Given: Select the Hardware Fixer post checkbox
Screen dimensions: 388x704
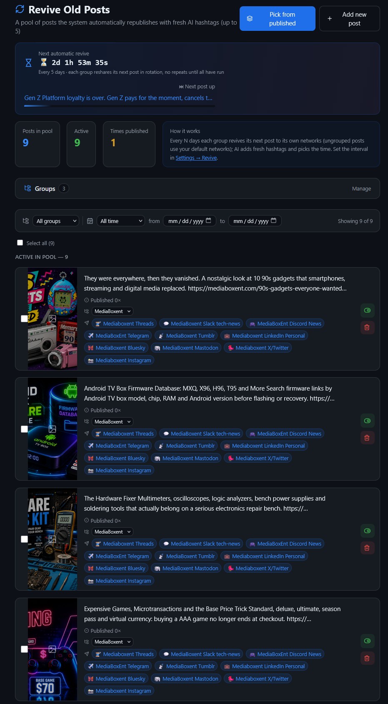Looking at the screenshot, I should (x=24, y=539).
